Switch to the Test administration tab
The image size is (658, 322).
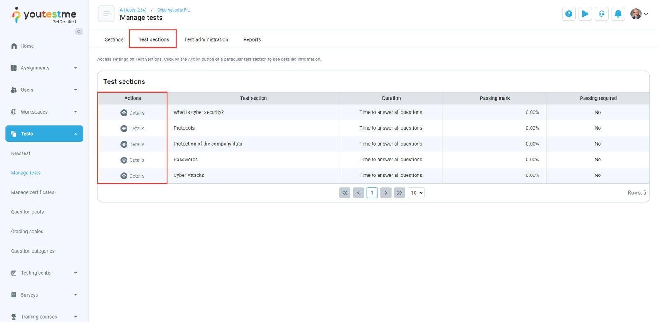pyautogui.click(x=206, y=39)
